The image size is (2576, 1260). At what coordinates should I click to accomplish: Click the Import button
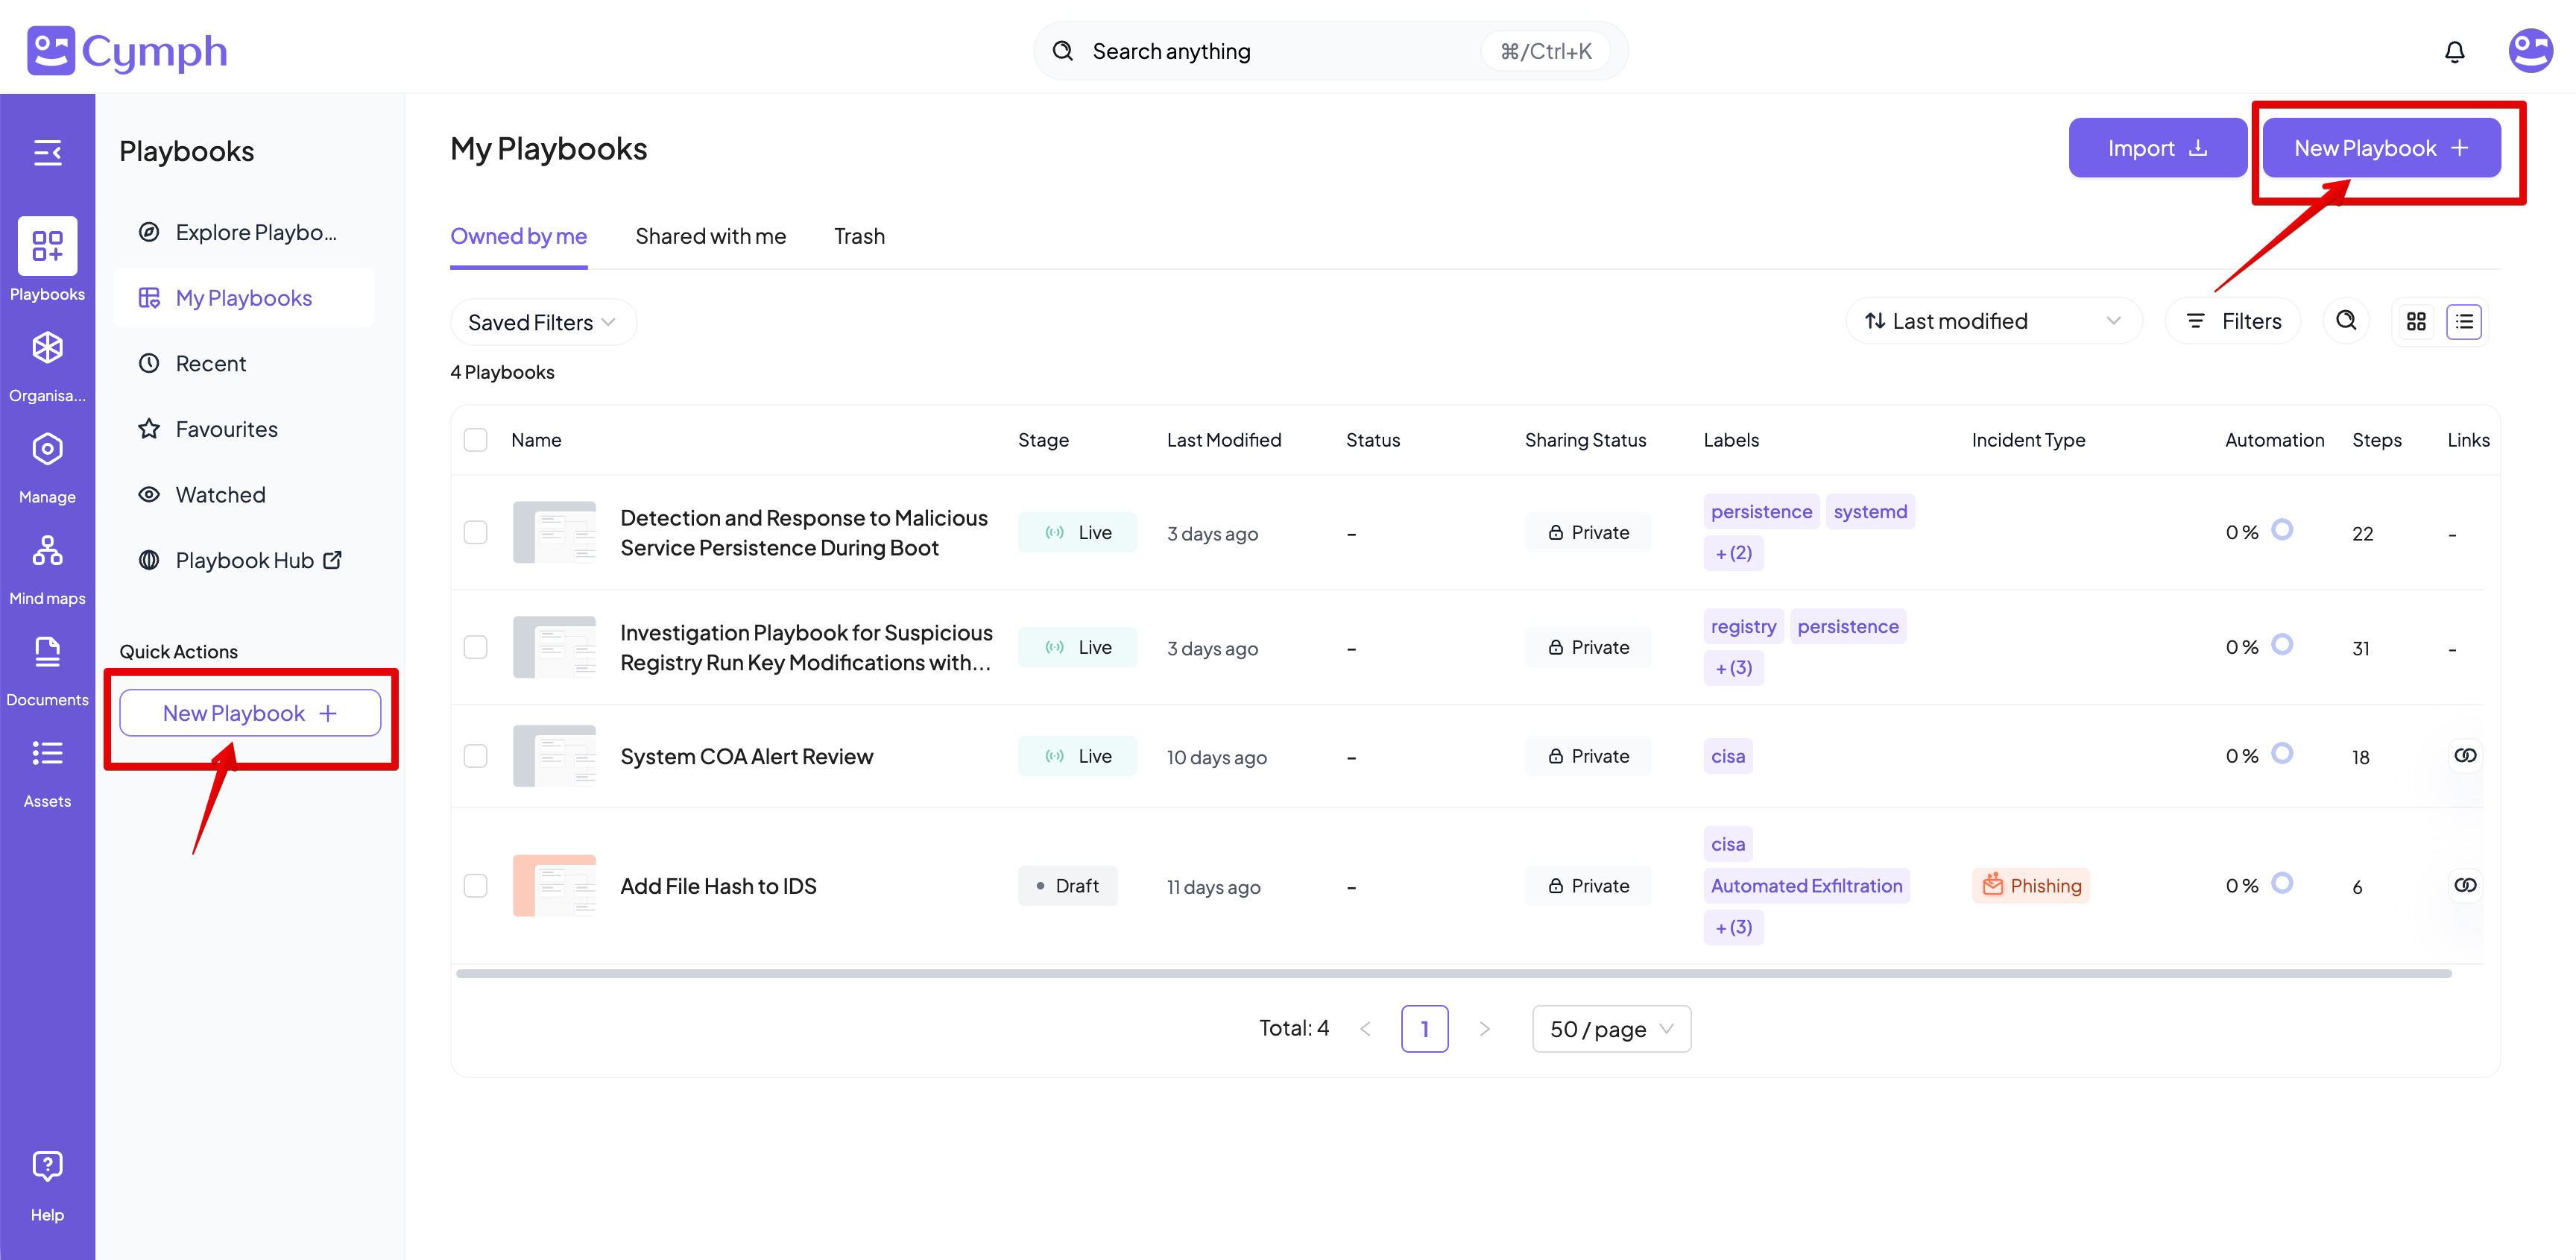pos(2156,148)
